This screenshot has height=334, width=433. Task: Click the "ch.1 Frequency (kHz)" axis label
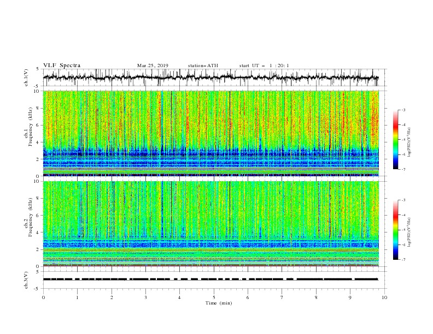(x=28, y=127)
